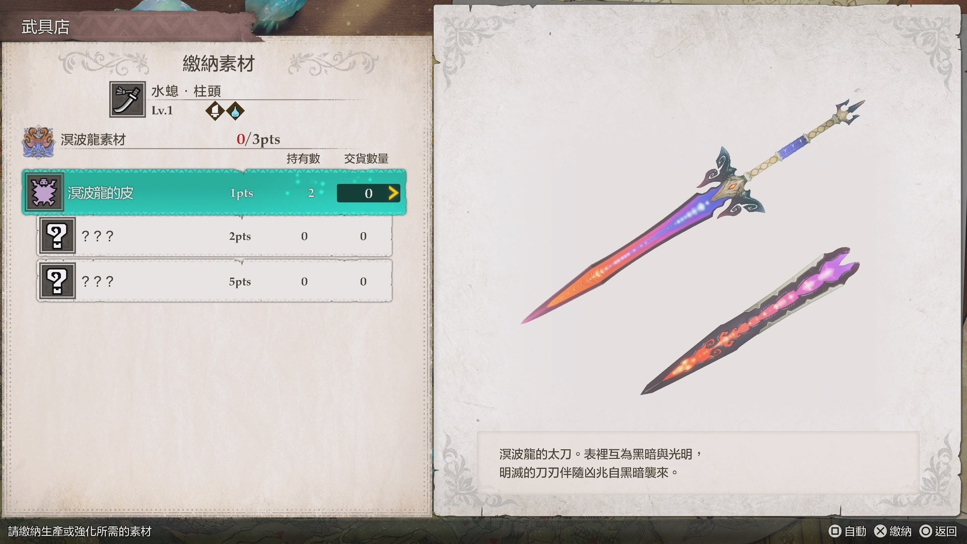
Task: Click the purple 溟波龍的皮 hide icon
Action: tap(44, 192)
